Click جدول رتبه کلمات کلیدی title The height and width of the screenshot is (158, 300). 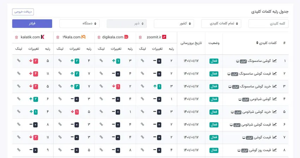(270, 12)
